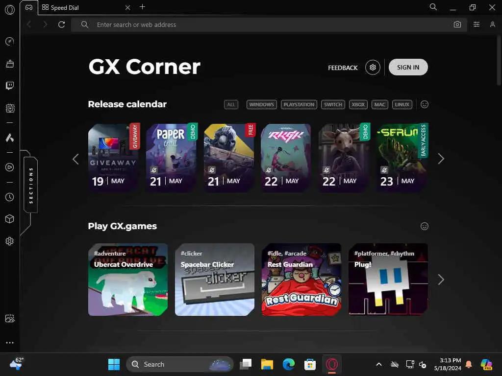The image size is (502, 376).
Task: Reload the current page
Action: (61, 24)
